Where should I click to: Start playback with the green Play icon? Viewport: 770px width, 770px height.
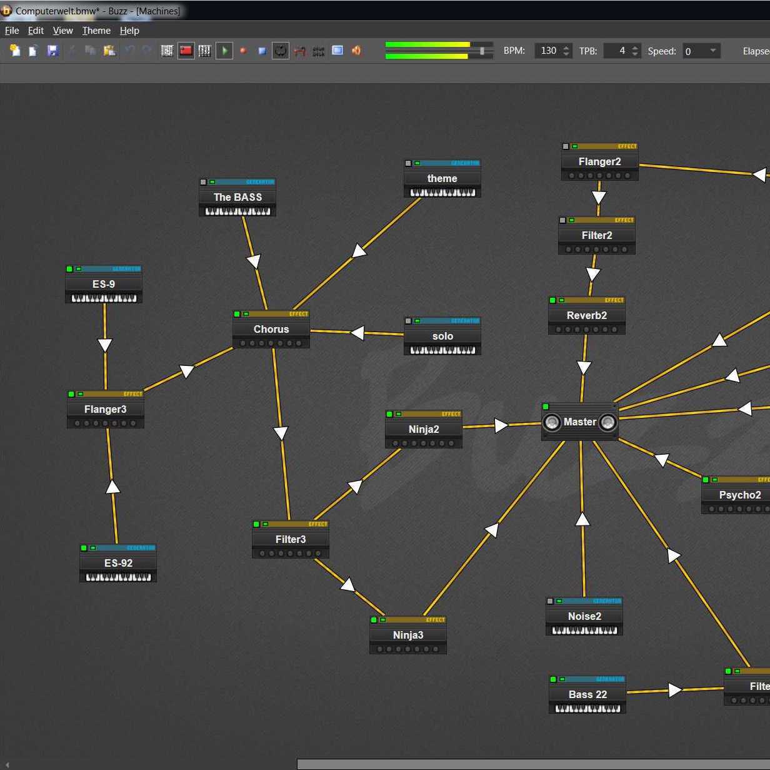click(224, 51)
